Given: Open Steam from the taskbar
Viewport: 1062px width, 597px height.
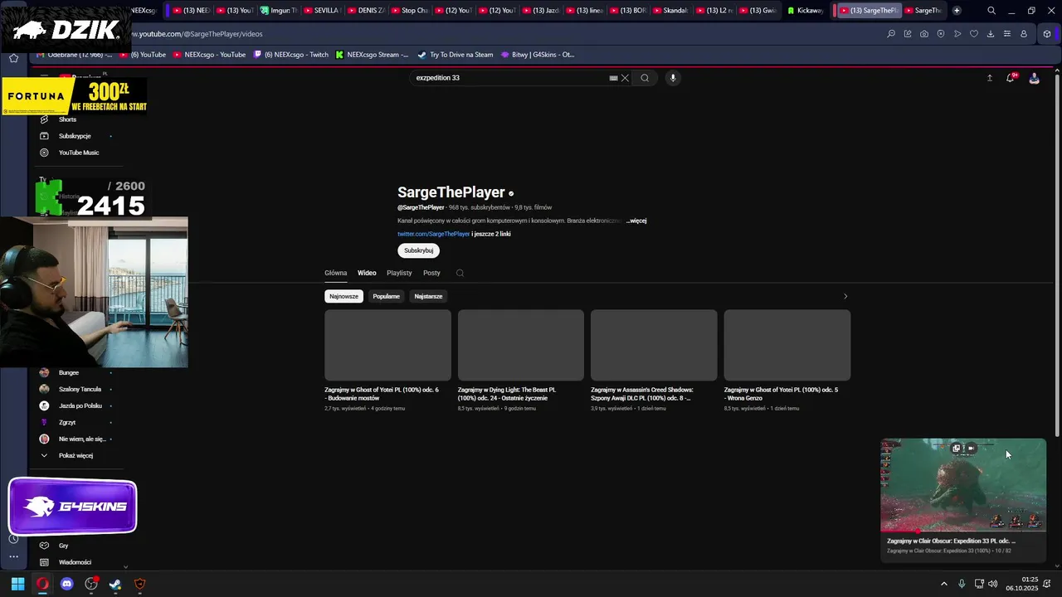Looking at the screenshot, I should pos(115,584).
